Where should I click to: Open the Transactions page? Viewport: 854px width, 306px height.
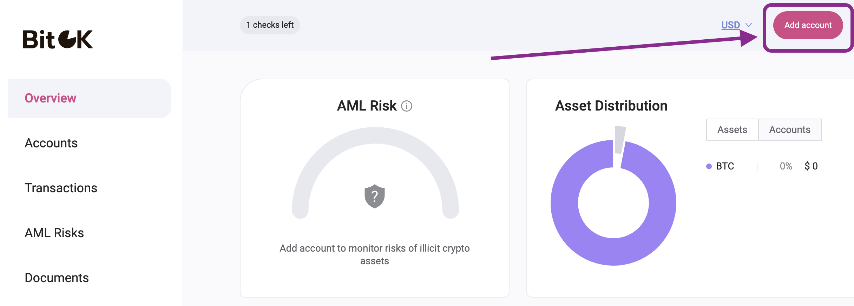[61, 188]
